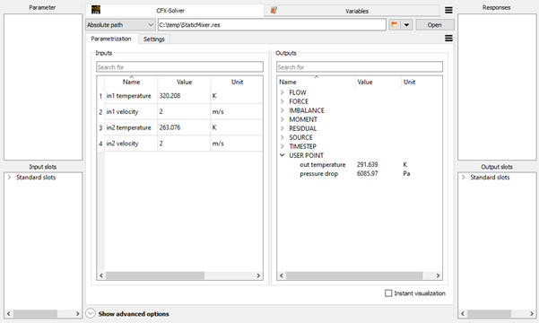Open the hamburger menu beside Settings tab
539x323 pixels.
[x=448, y=39]
